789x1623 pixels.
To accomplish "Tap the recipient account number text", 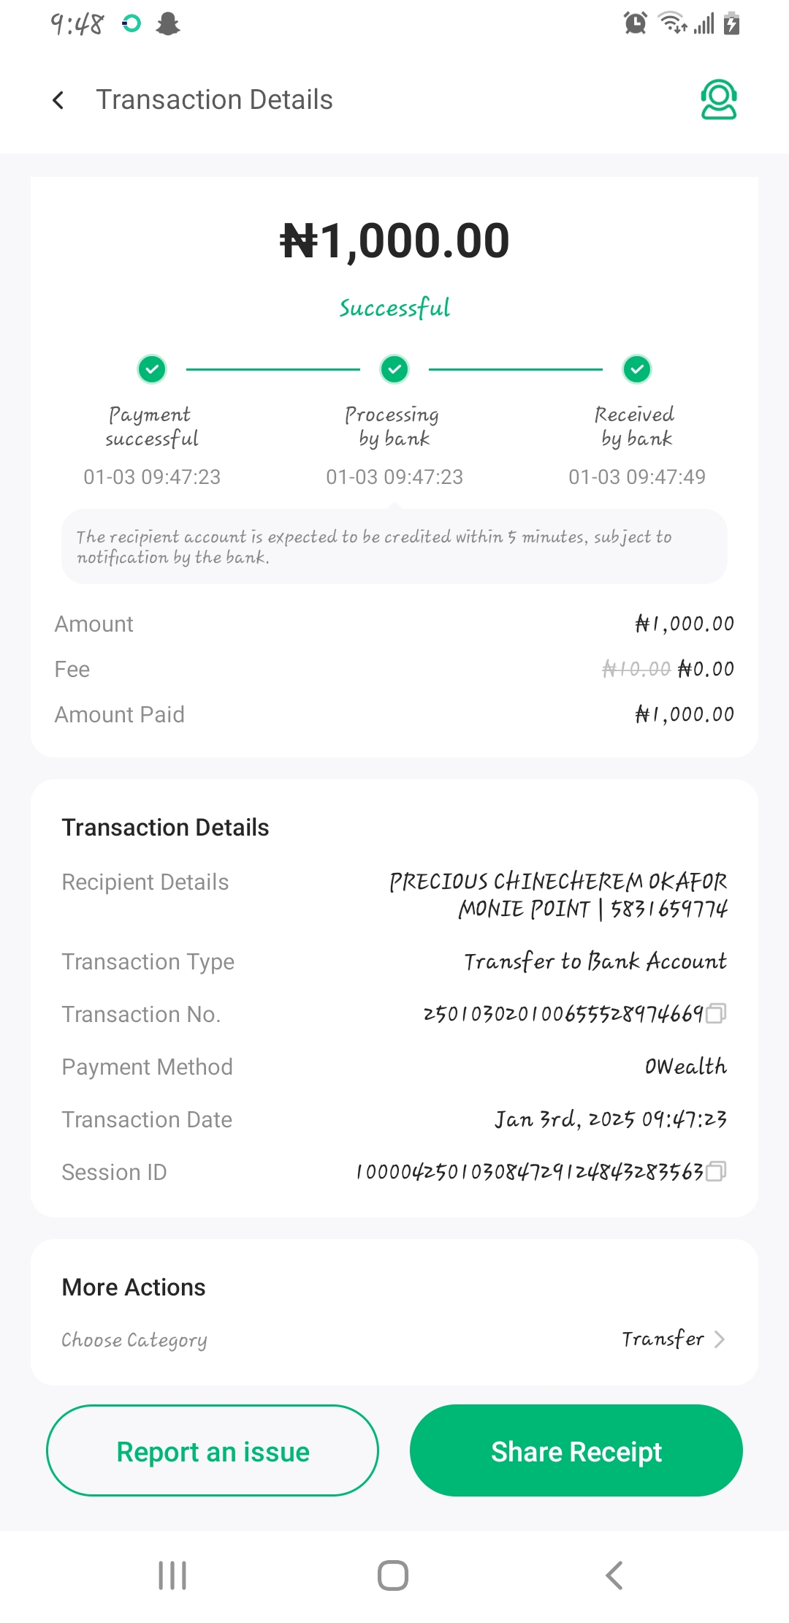I will pyautogui.click(x=668, y=909).
